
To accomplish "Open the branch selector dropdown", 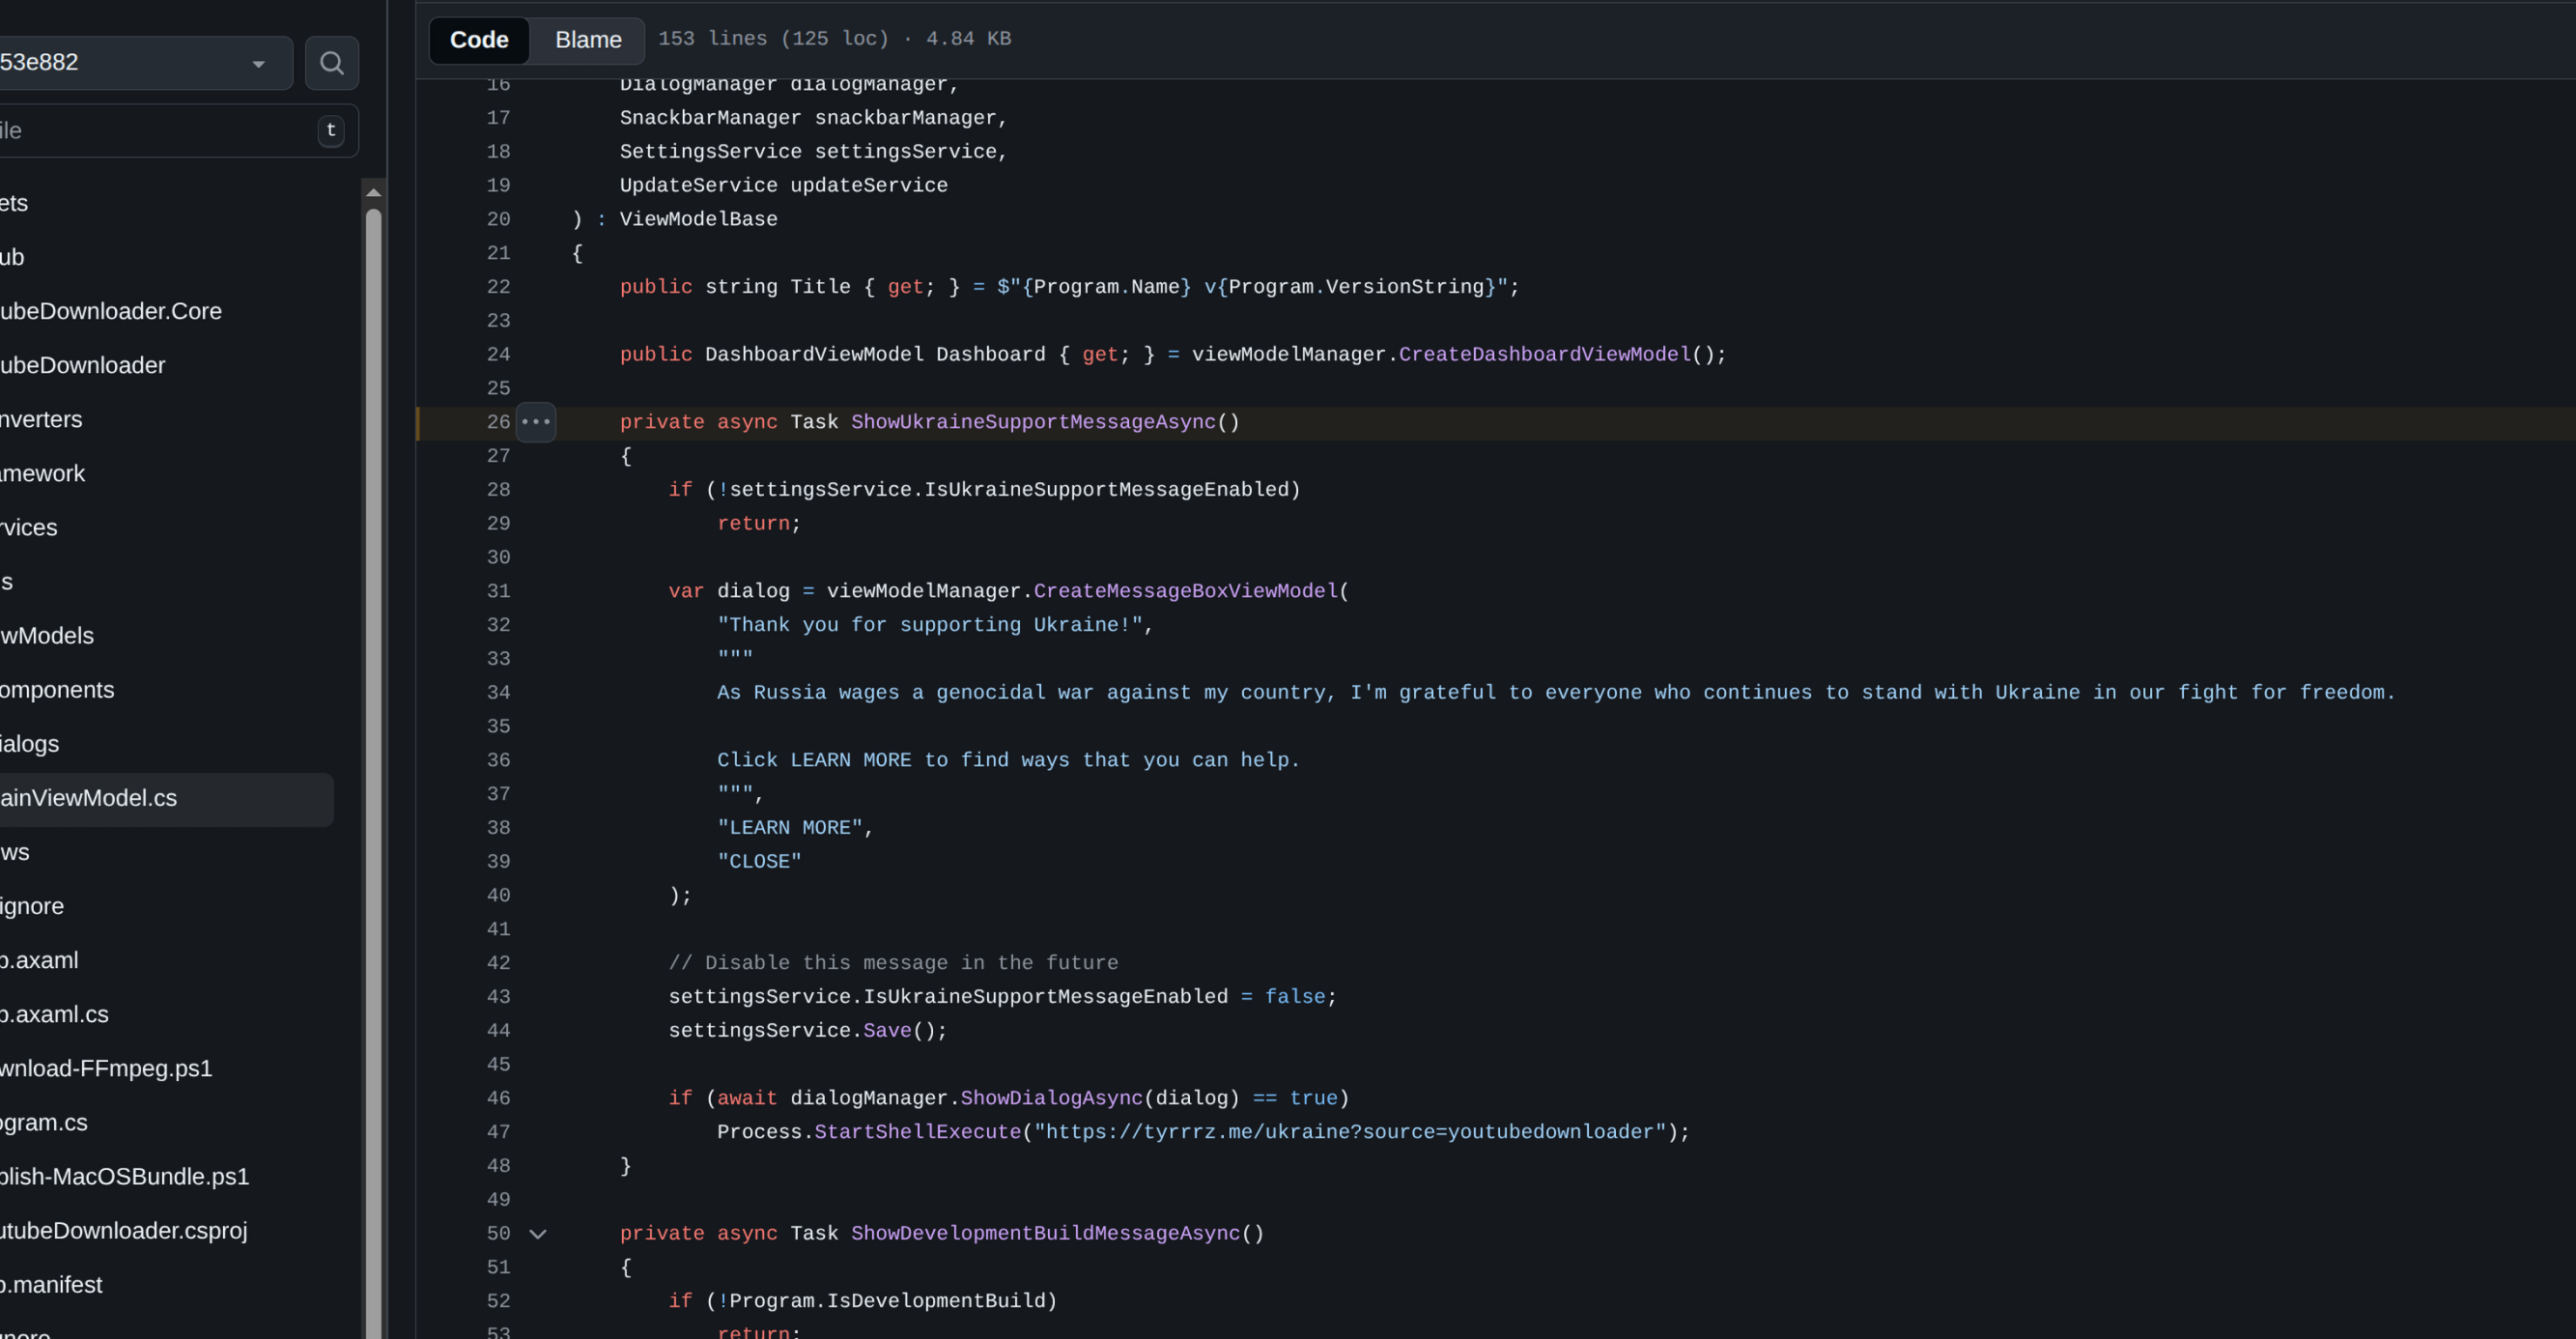I will click(140, 63).
